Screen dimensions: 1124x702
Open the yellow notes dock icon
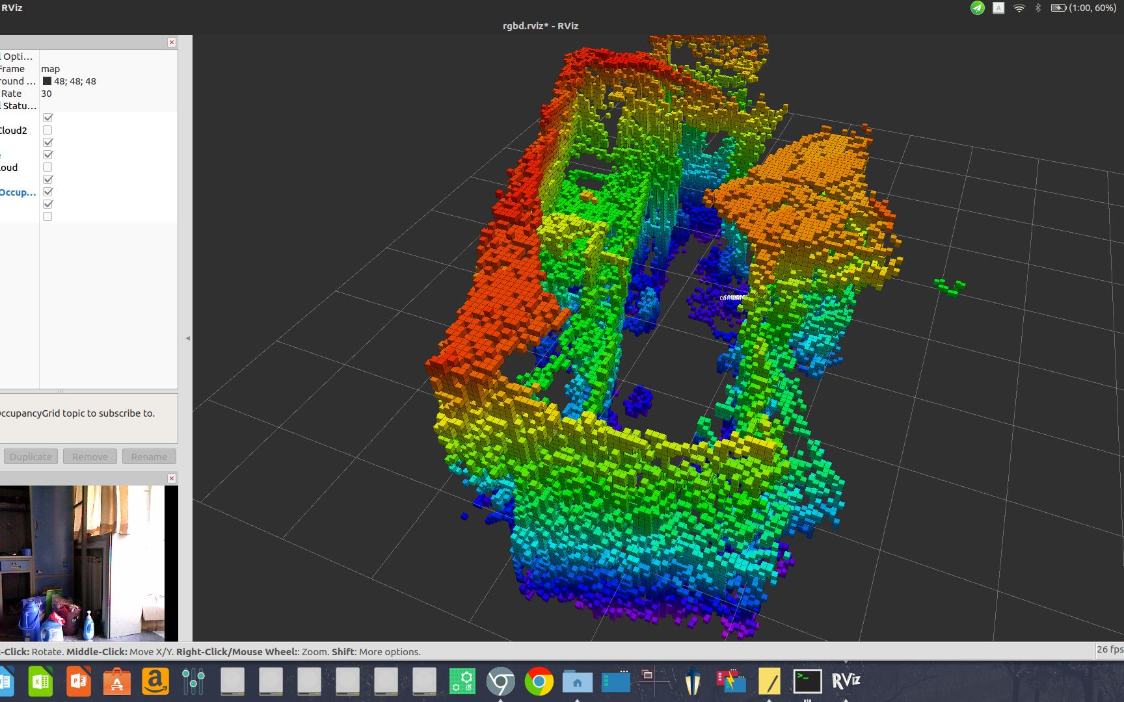769,681
